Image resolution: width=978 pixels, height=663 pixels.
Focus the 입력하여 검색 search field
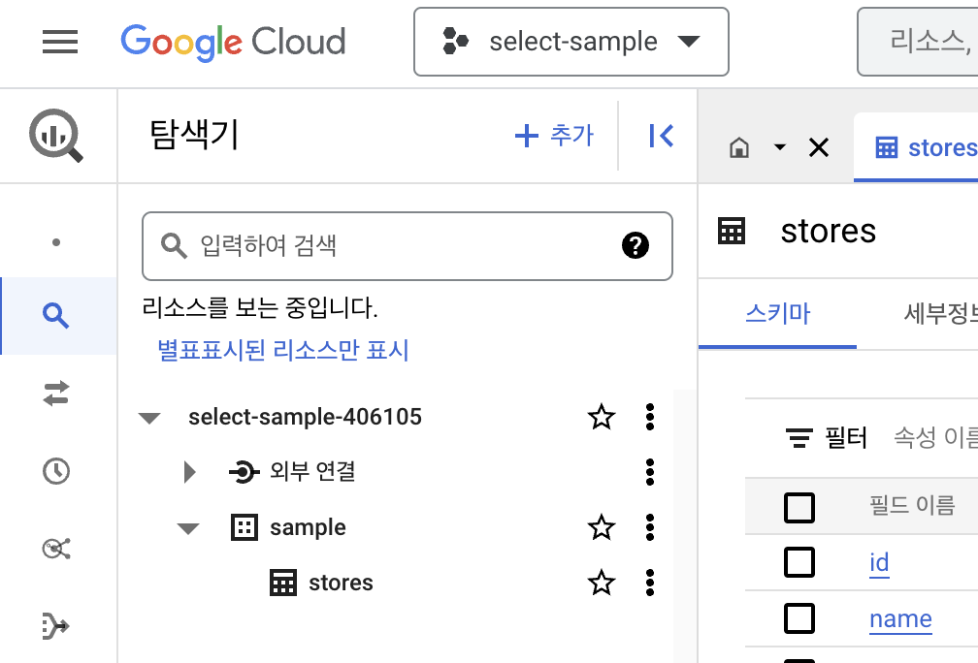pyautogui.click(x=407, y=246)
